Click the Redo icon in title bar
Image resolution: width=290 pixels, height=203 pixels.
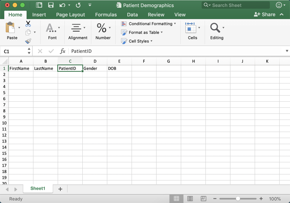[78, 5]
